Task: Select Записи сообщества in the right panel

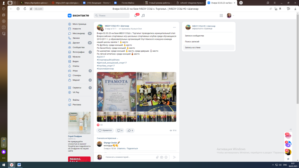Action: [x=194, y=36]
